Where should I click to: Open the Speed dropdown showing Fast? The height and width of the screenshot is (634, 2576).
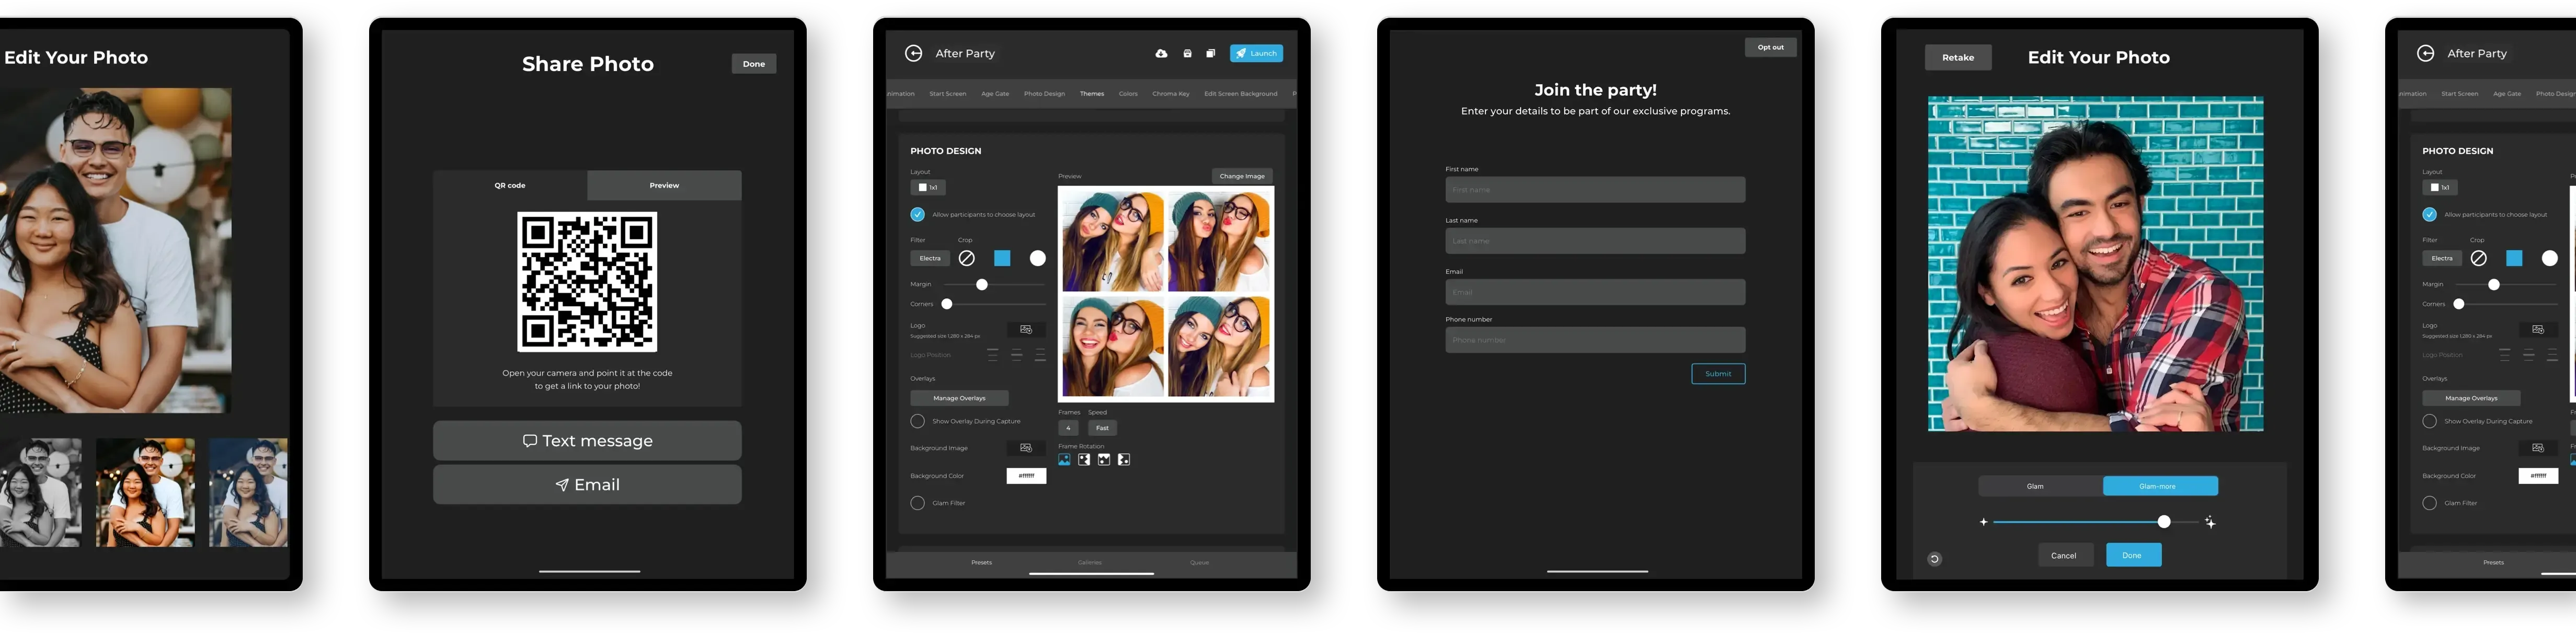click(1102, 428)
